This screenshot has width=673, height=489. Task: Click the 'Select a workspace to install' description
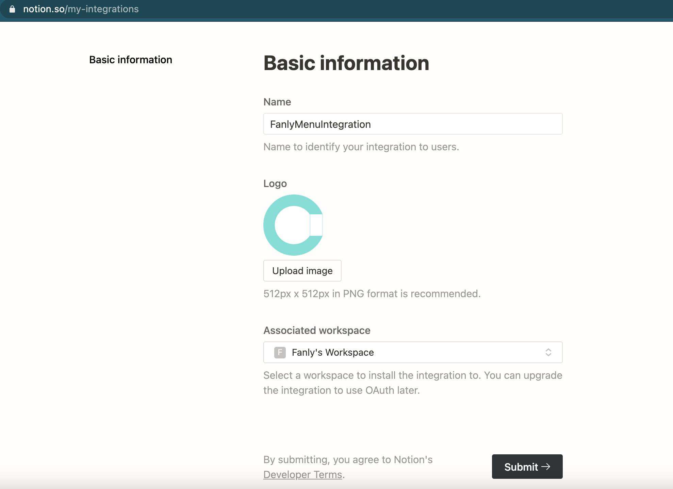click(413, 383)
